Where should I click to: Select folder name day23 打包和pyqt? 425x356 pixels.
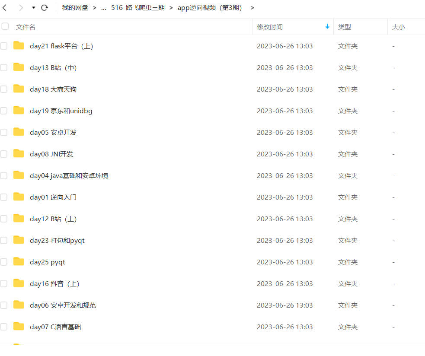(x=57, y=241)
